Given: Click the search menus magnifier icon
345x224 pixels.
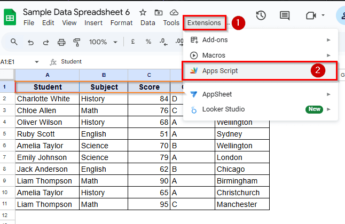Looking at the screenshot, I should [14, 42].
